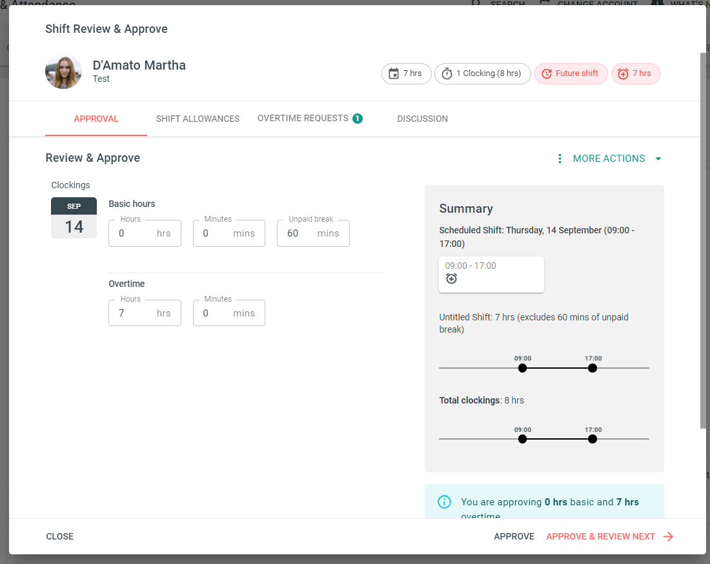710x564 pixels.
Task: Focus the Basic hours Minutes field
Action: (x=229, y=233)
